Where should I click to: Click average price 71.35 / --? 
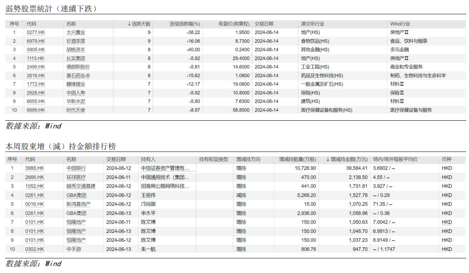click(x=383, y=204)
